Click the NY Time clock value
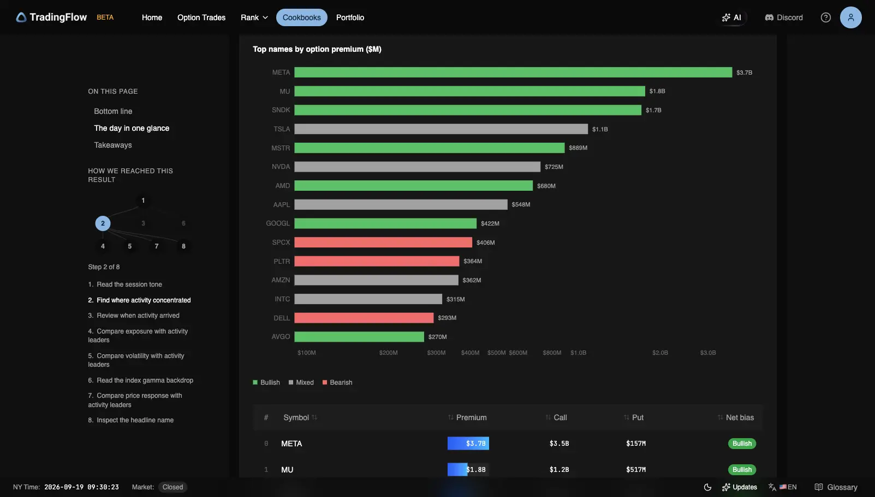The image size is (875, 497). (81, 487)
